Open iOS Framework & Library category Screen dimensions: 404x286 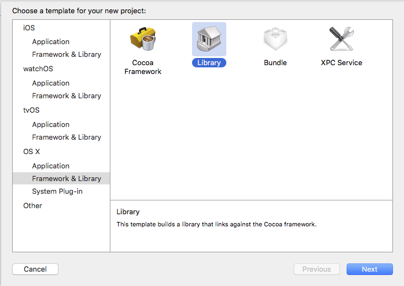pyautogui.click(x=66, y=54)
